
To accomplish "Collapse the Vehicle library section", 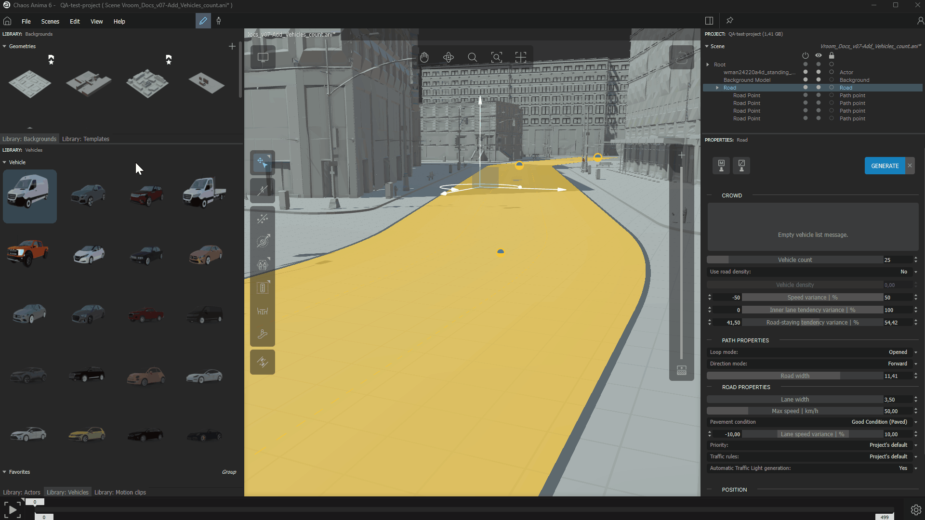I will tap(4, 162).
